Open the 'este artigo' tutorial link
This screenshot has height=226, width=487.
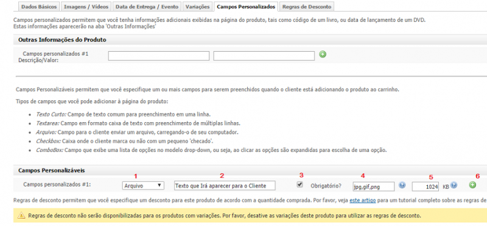coord(362,200)
